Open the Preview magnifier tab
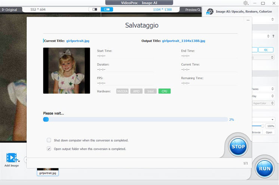279x185 pixels. coord(193,10)
